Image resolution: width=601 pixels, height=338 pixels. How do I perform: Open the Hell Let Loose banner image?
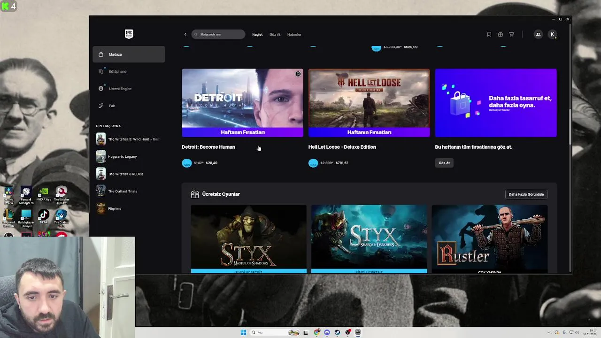coord(369,103)
